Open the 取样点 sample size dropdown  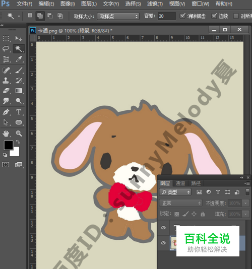(118, 16)
